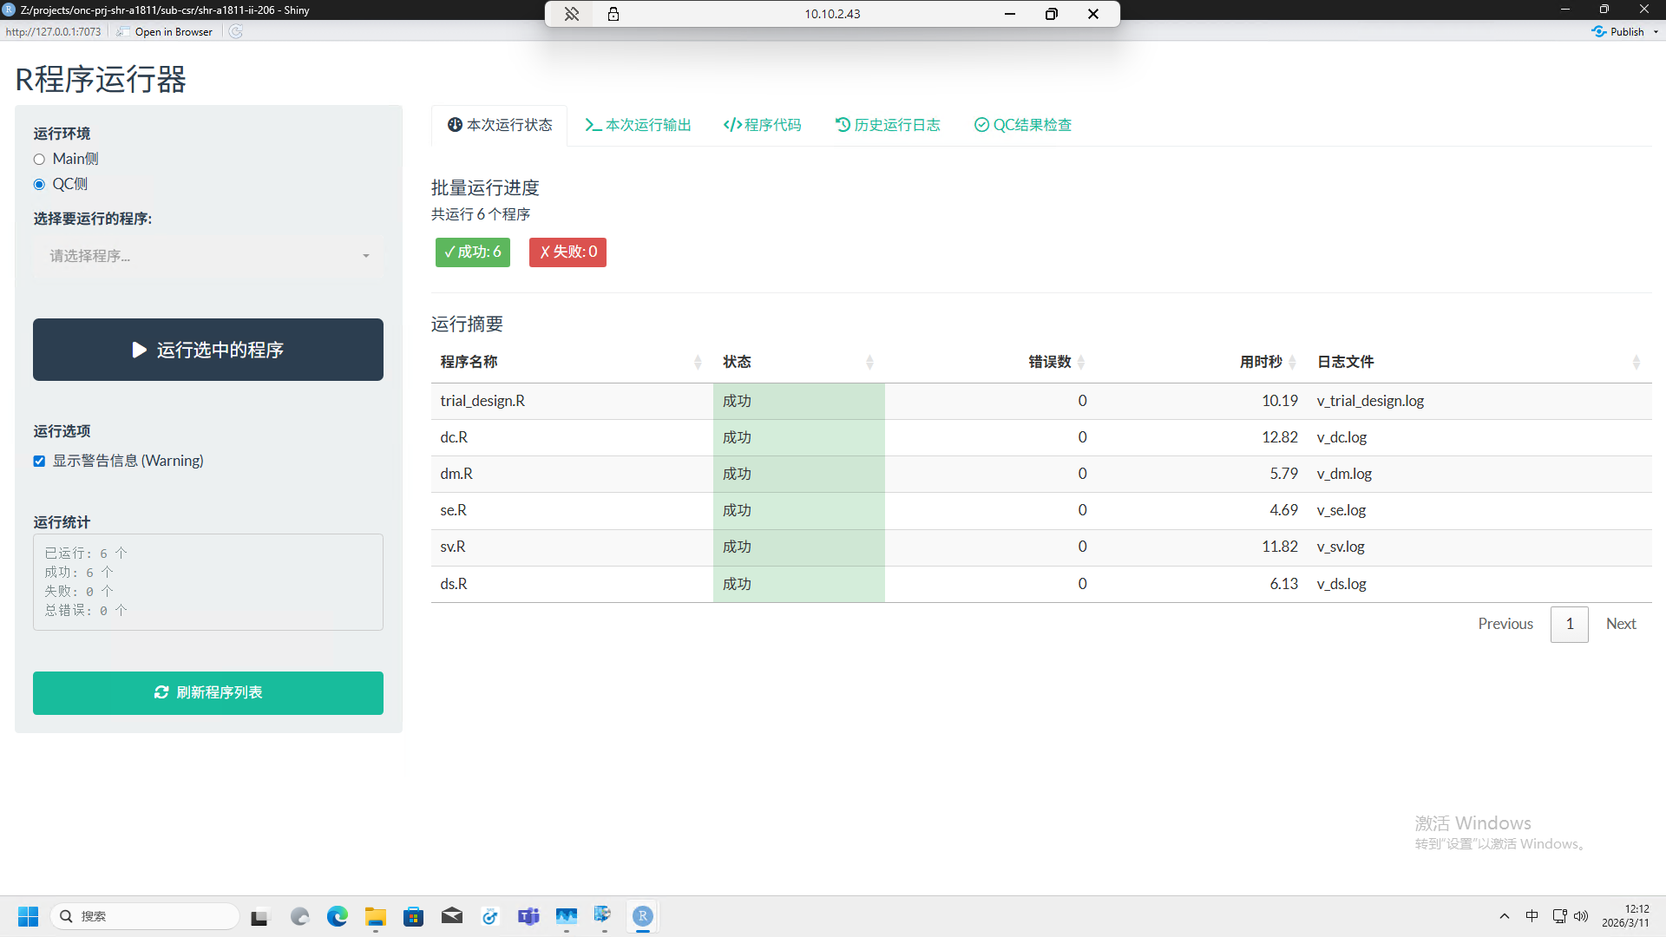Click the Next pagination link

click(x=1620, y=625)
